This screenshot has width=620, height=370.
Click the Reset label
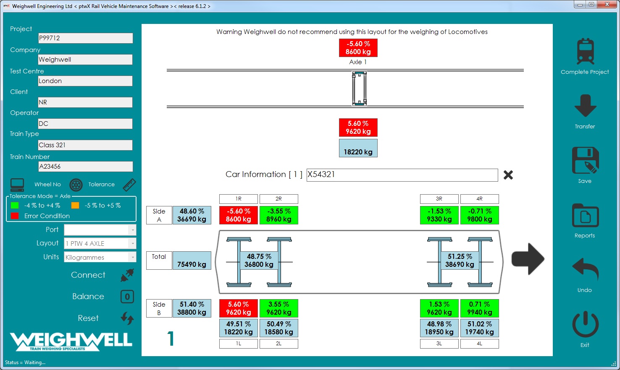[x=88, y=318]
